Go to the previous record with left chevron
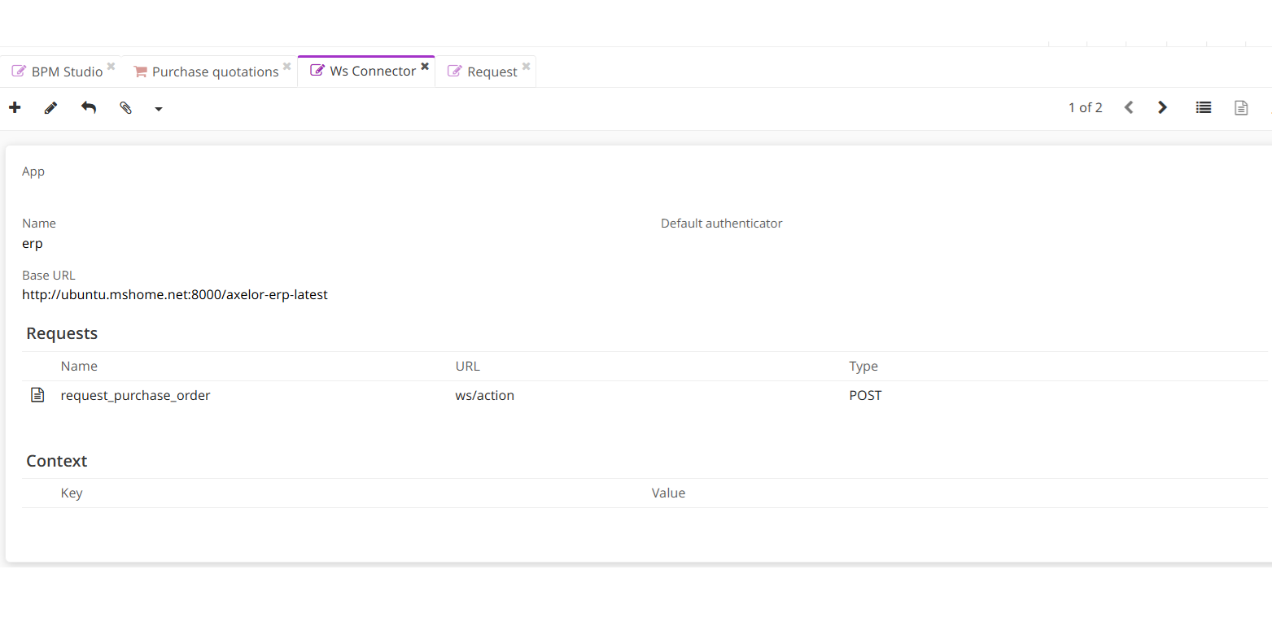Viewport: 1272px width, 630px height. (x=1129, y=107)
